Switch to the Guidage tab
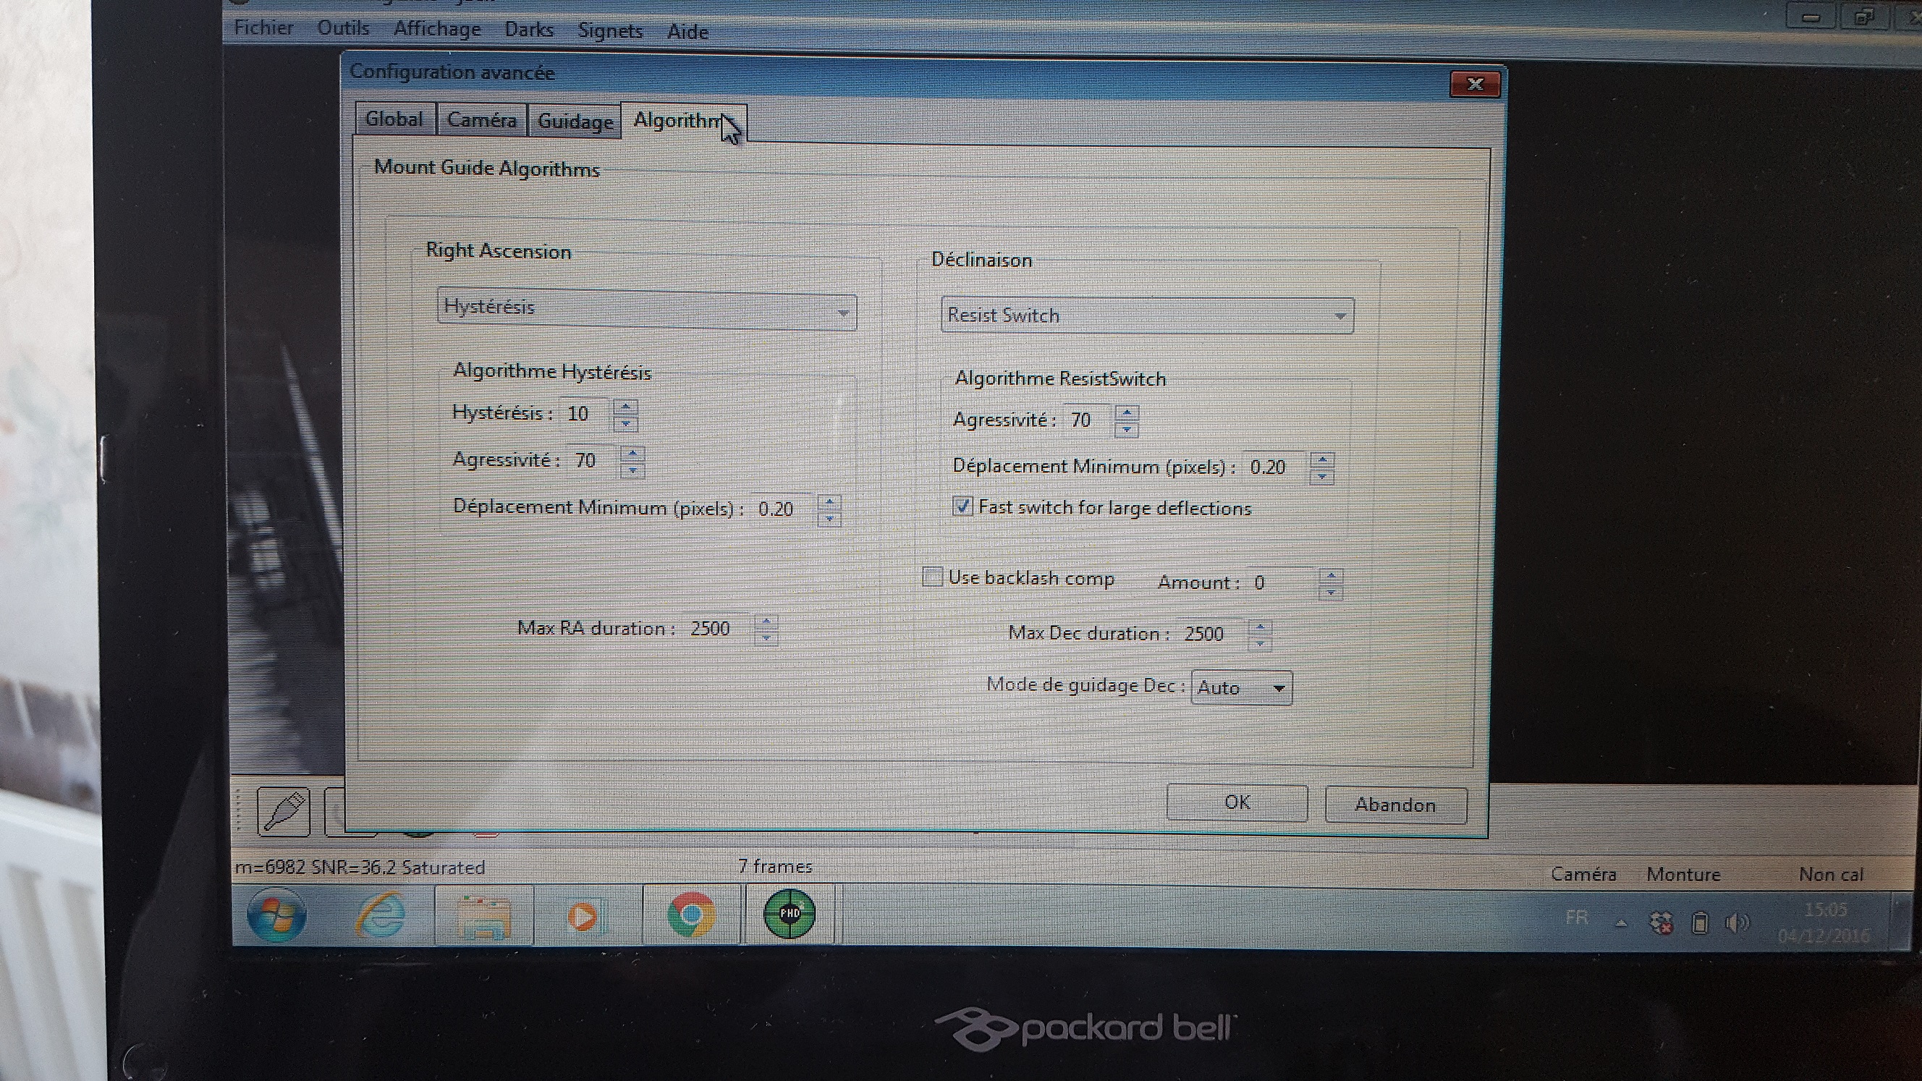Screen dimensions: 1922x1081 (x=575, y=121)
